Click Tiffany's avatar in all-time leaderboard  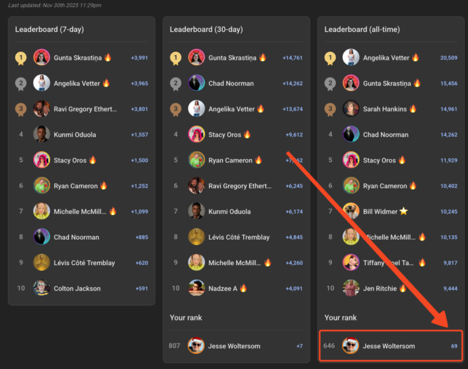point(351,262)
